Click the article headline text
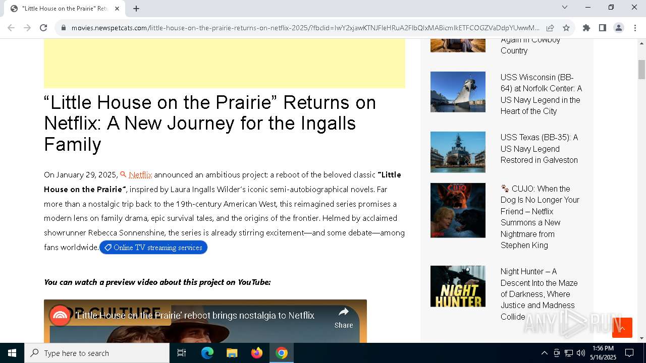This screenshot has height=363, width=646. point(210,124)
